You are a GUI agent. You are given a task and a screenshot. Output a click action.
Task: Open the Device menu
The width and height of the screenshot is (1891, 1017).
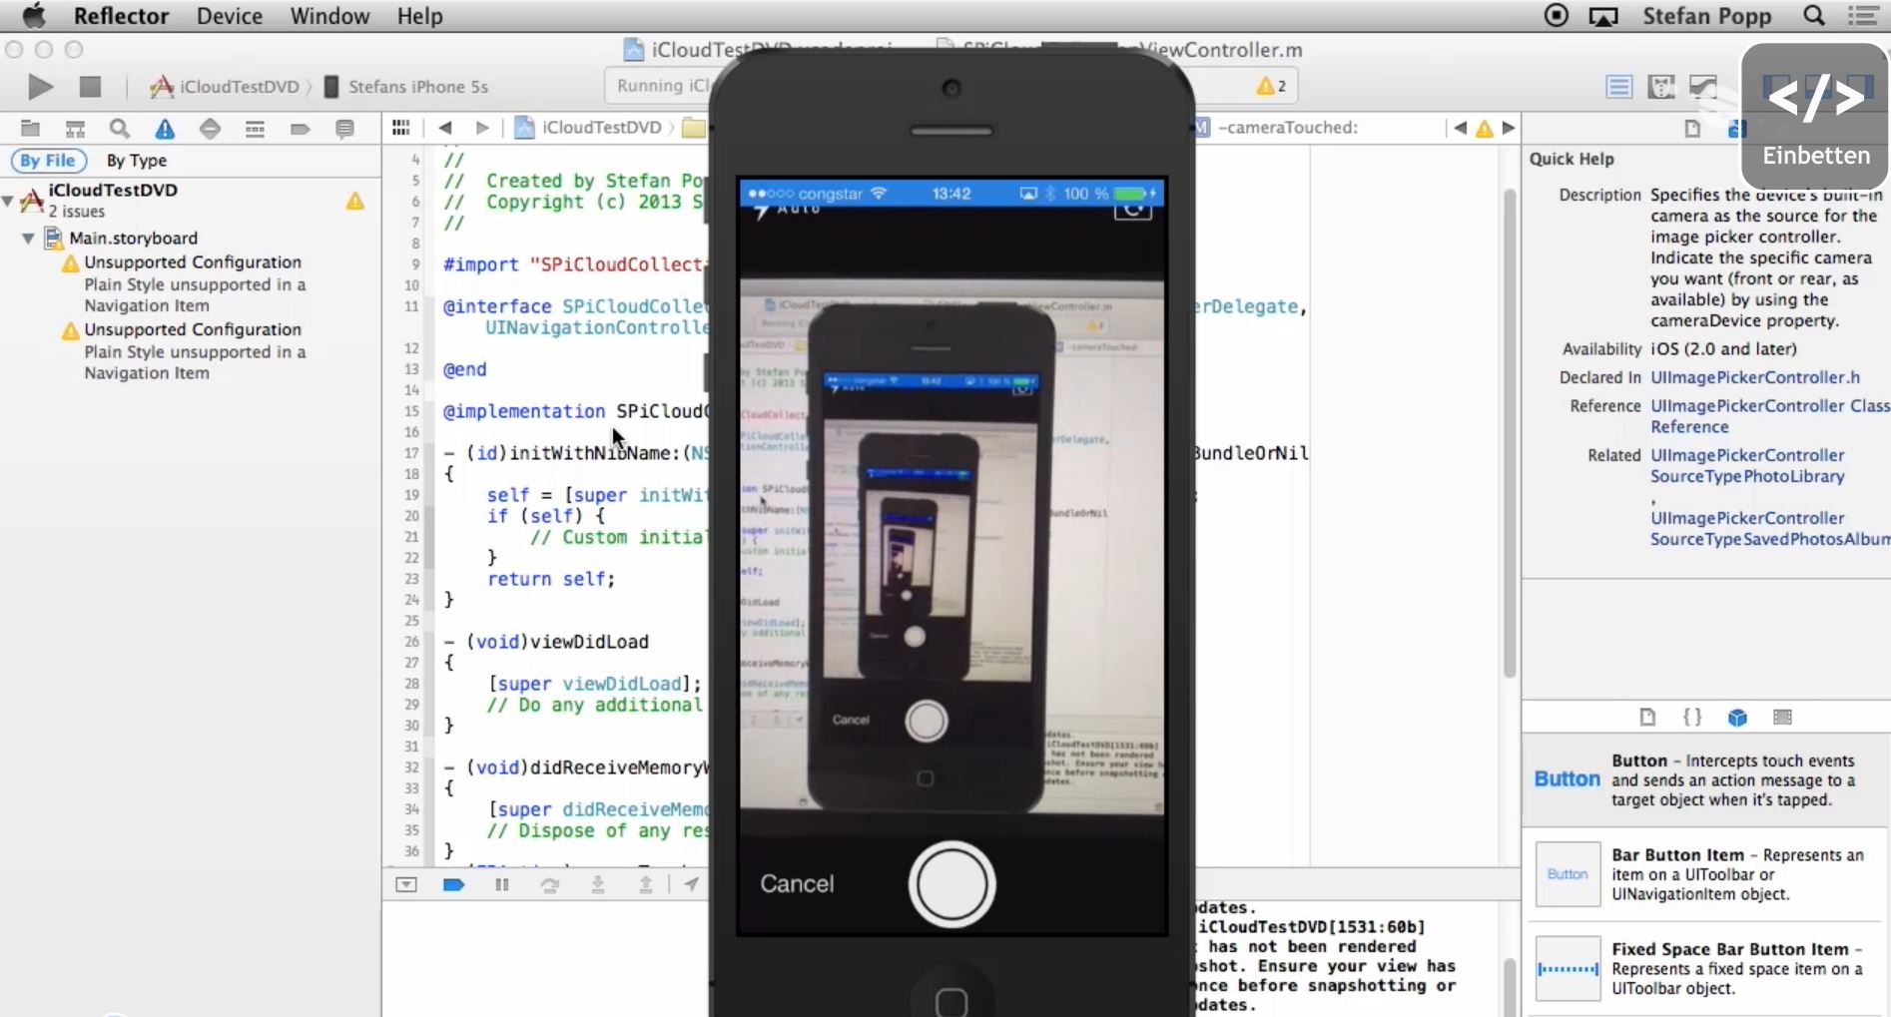coord(229,16)
